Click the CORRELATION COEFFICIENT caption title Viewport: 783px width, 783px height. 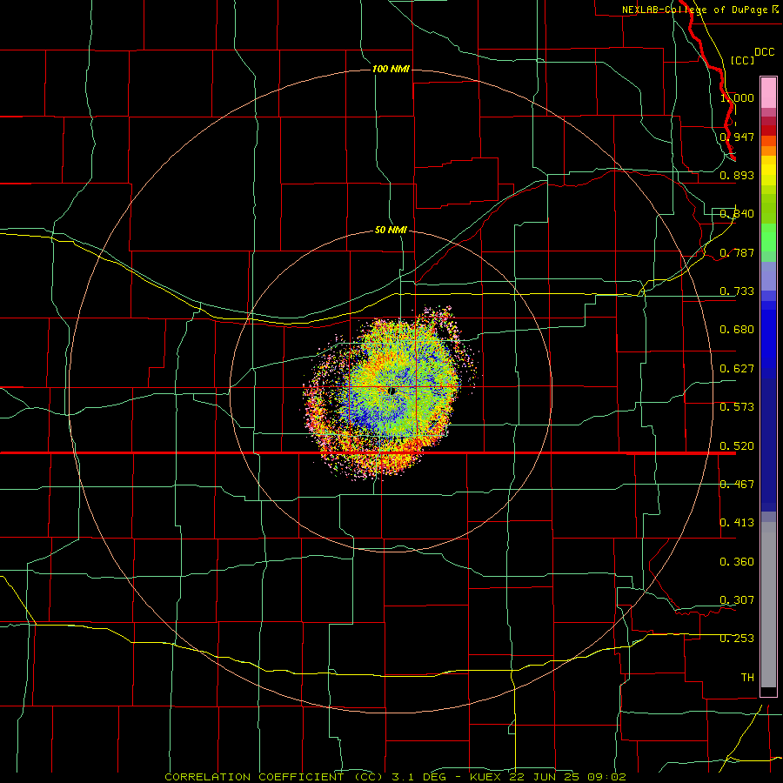(254, 777)
